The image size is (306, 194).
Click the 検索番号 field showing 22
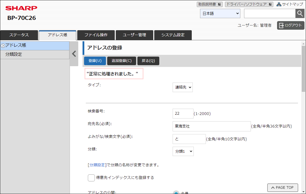pos(183,113)
